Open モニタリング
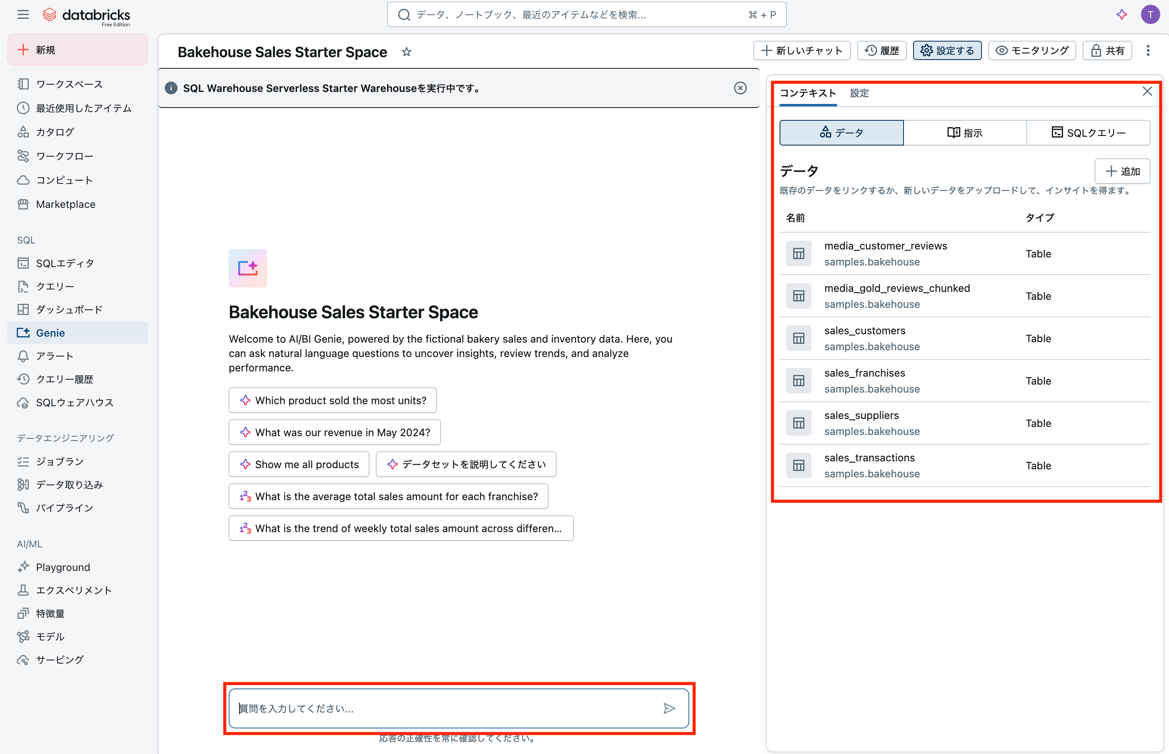 (x=1032, y=50)
